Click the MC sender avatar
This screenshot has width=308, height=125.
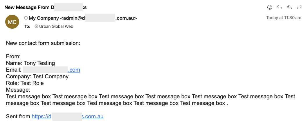[x=12, y=22]
